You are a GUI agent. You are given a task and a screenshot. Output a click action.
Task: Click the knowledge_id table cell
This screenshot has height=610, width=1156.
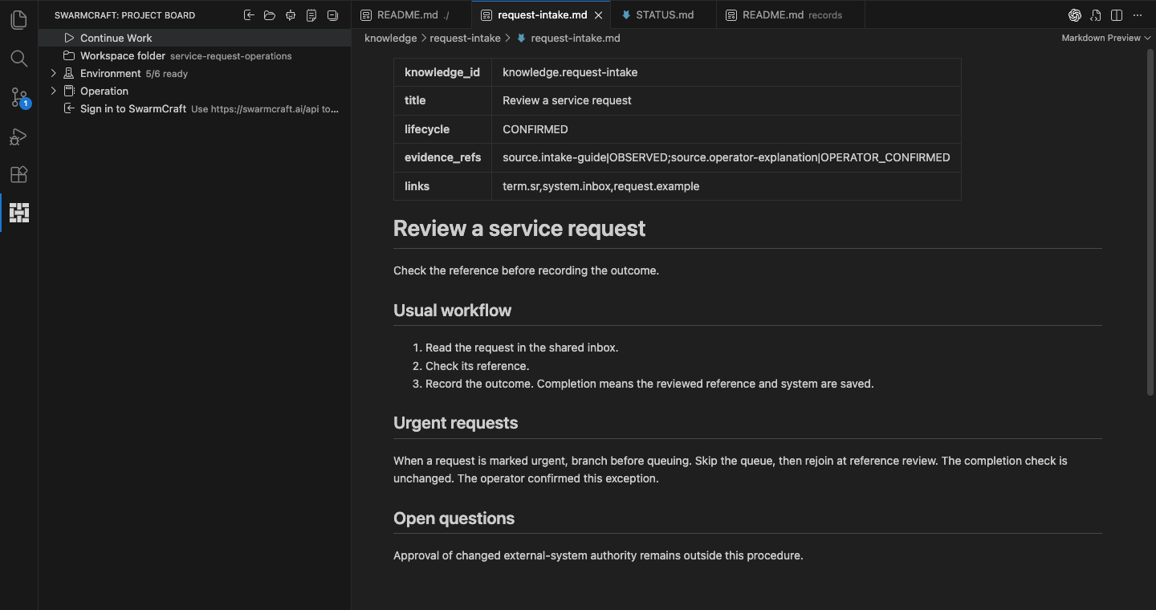(442, 72)
